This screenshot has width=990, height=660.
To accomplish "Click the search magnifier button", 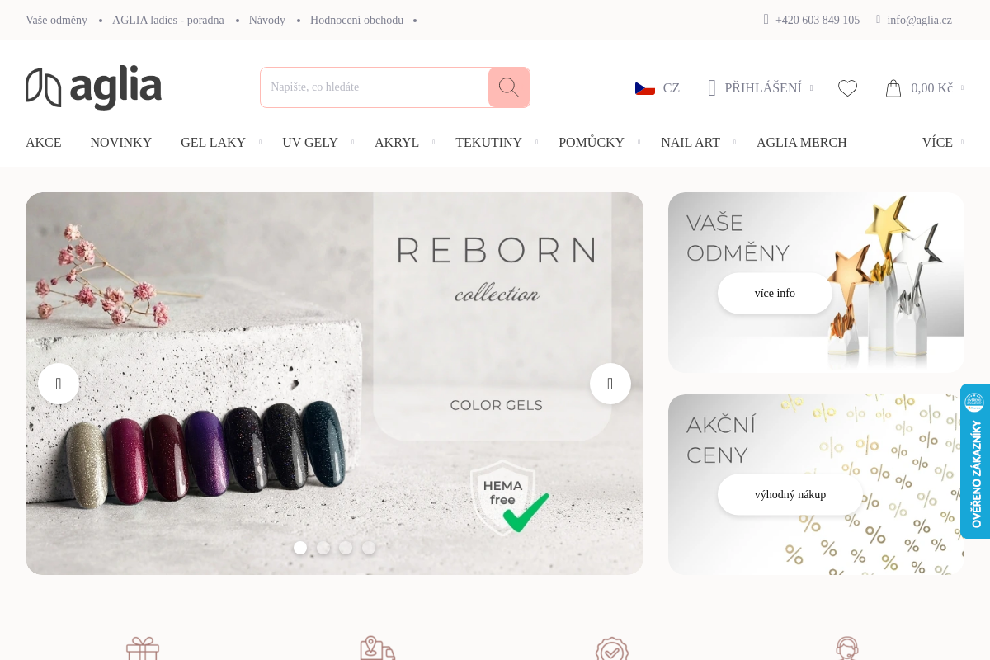I will (509, 87).
